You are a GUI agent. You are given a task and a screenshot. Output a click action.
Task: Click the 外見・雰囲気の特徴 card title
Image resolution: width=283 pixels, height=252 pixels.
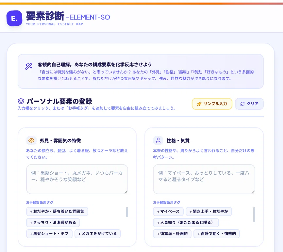pyautogui.click(x=60, y=141)
